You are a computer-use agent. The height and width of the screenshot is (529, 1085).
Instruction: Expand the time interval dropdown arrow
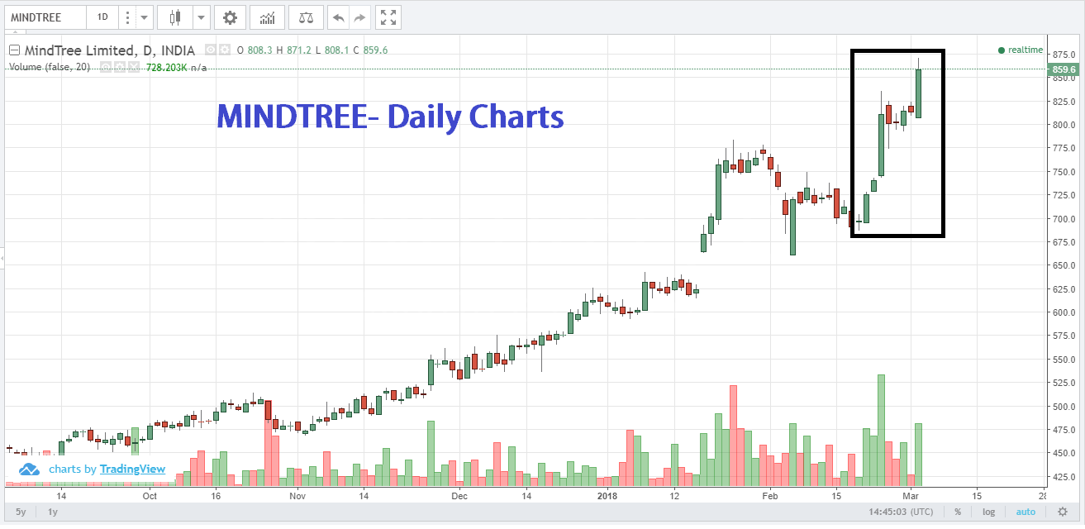point(144,17)
